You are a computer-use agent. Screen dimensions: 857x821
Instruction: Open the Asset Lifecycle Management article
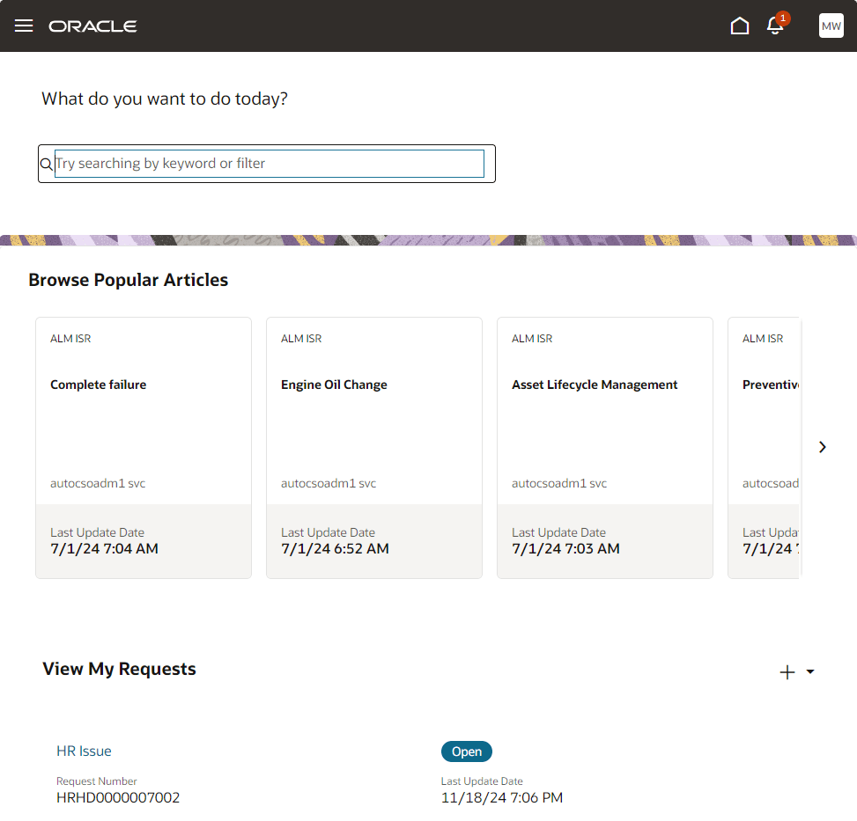coord(604,448)
